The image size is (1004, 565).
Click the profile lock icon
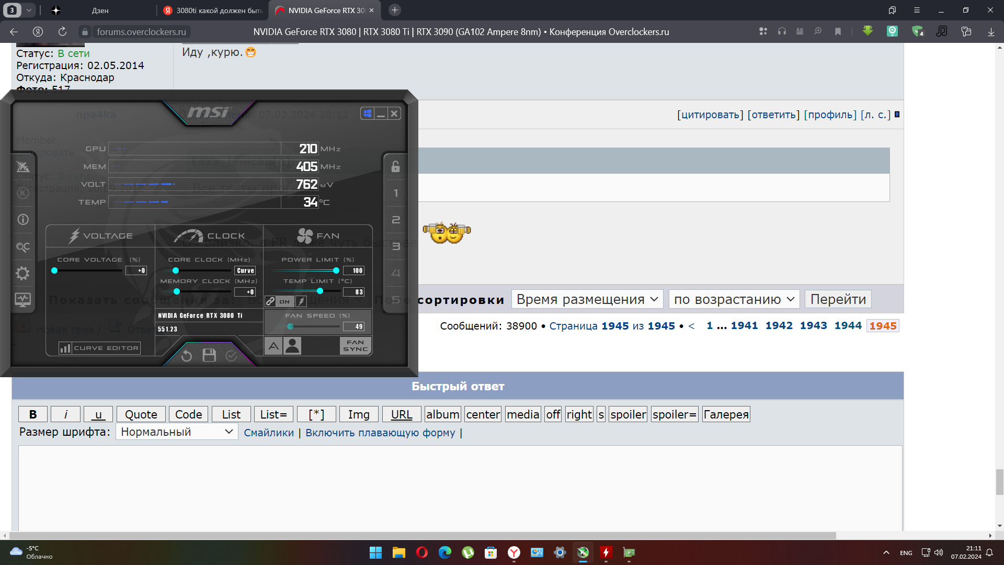(395, 166)
